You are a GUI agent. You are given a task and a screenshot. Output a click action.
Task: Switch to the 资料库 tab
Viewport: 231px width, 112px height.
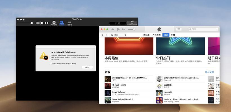pyautogui.click(x=146, y=35)
